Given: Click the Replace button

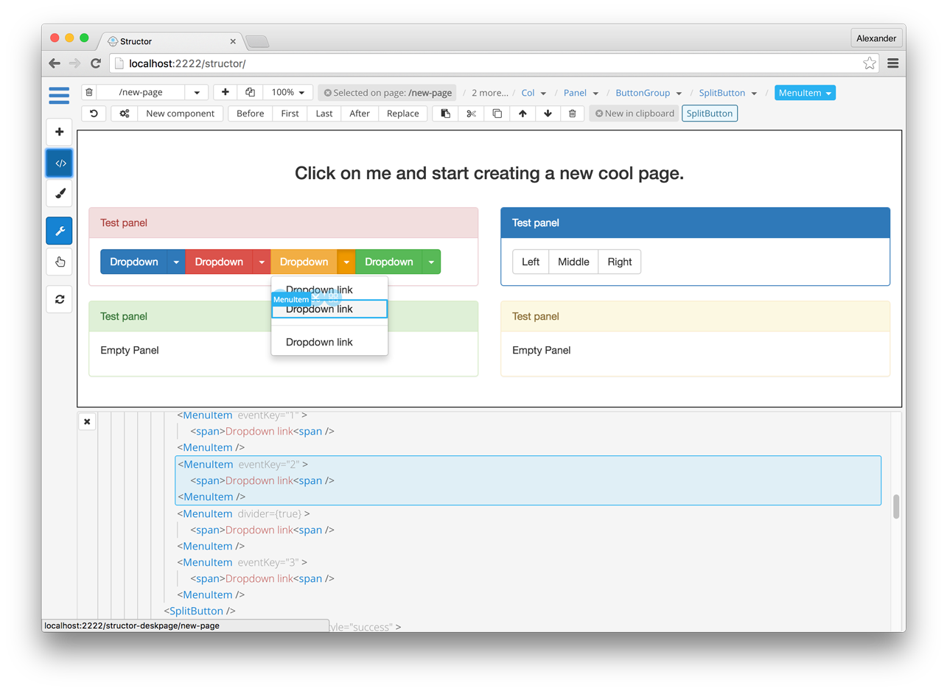Looking at the screenshot, I should pos(403,113).
